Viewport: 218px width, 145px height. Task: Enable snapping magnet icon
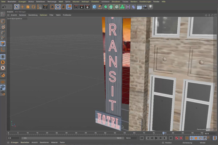3,75
